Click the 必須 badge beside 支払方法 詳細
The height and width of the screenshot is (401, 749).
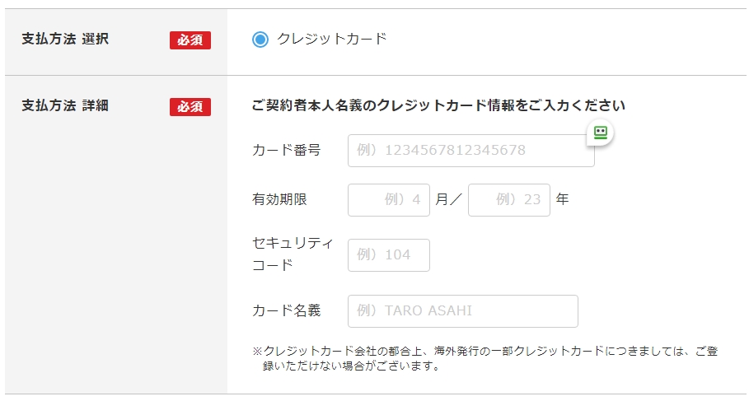[190, 107]
